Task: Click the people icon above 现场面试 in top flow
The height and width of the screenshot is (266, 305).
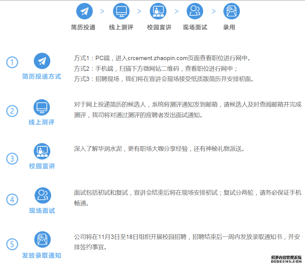Action: coord(195,11)
